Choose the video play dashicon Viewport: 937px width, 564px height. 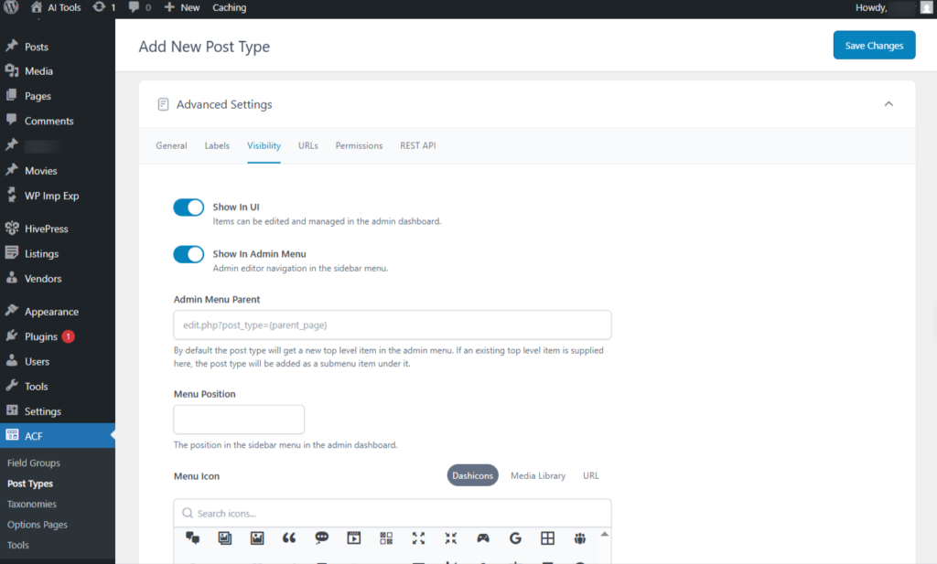click(354, 538)
